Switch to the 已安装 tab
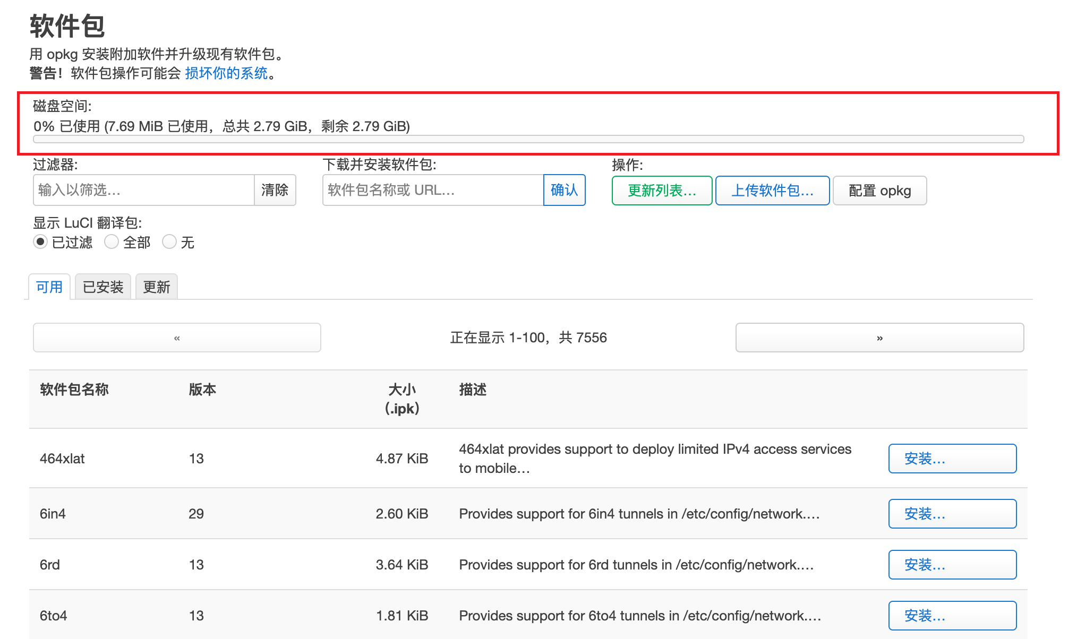This screenshot has width=1077, height=639. 103,287
